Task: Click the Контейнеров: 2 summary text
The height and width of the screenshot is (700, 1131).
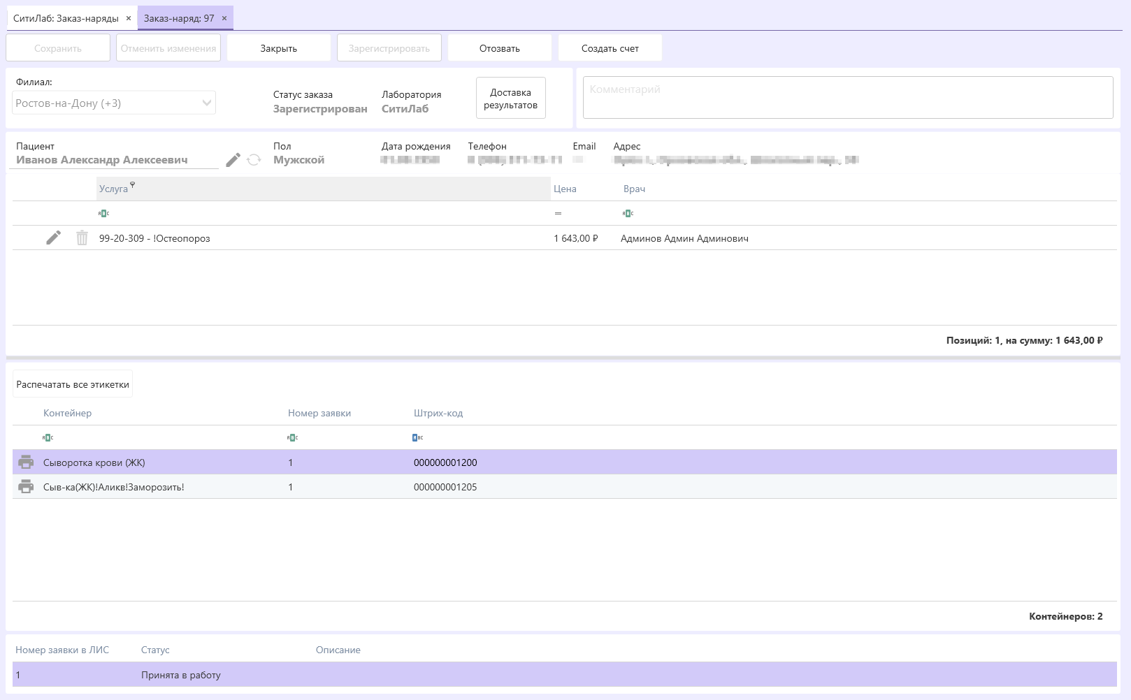Action: click(1066, 616)
